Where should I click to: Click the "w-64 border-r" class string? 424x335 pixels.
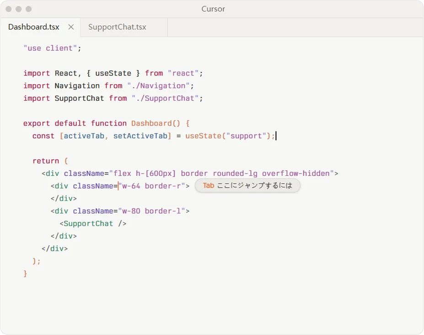(151, 186)
